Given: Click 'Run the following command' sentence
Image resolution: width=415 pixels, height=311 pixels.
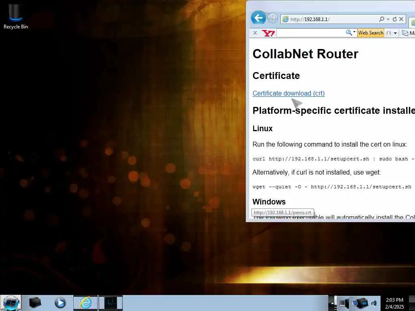Looking at the screenshot, I should point(329,145).
